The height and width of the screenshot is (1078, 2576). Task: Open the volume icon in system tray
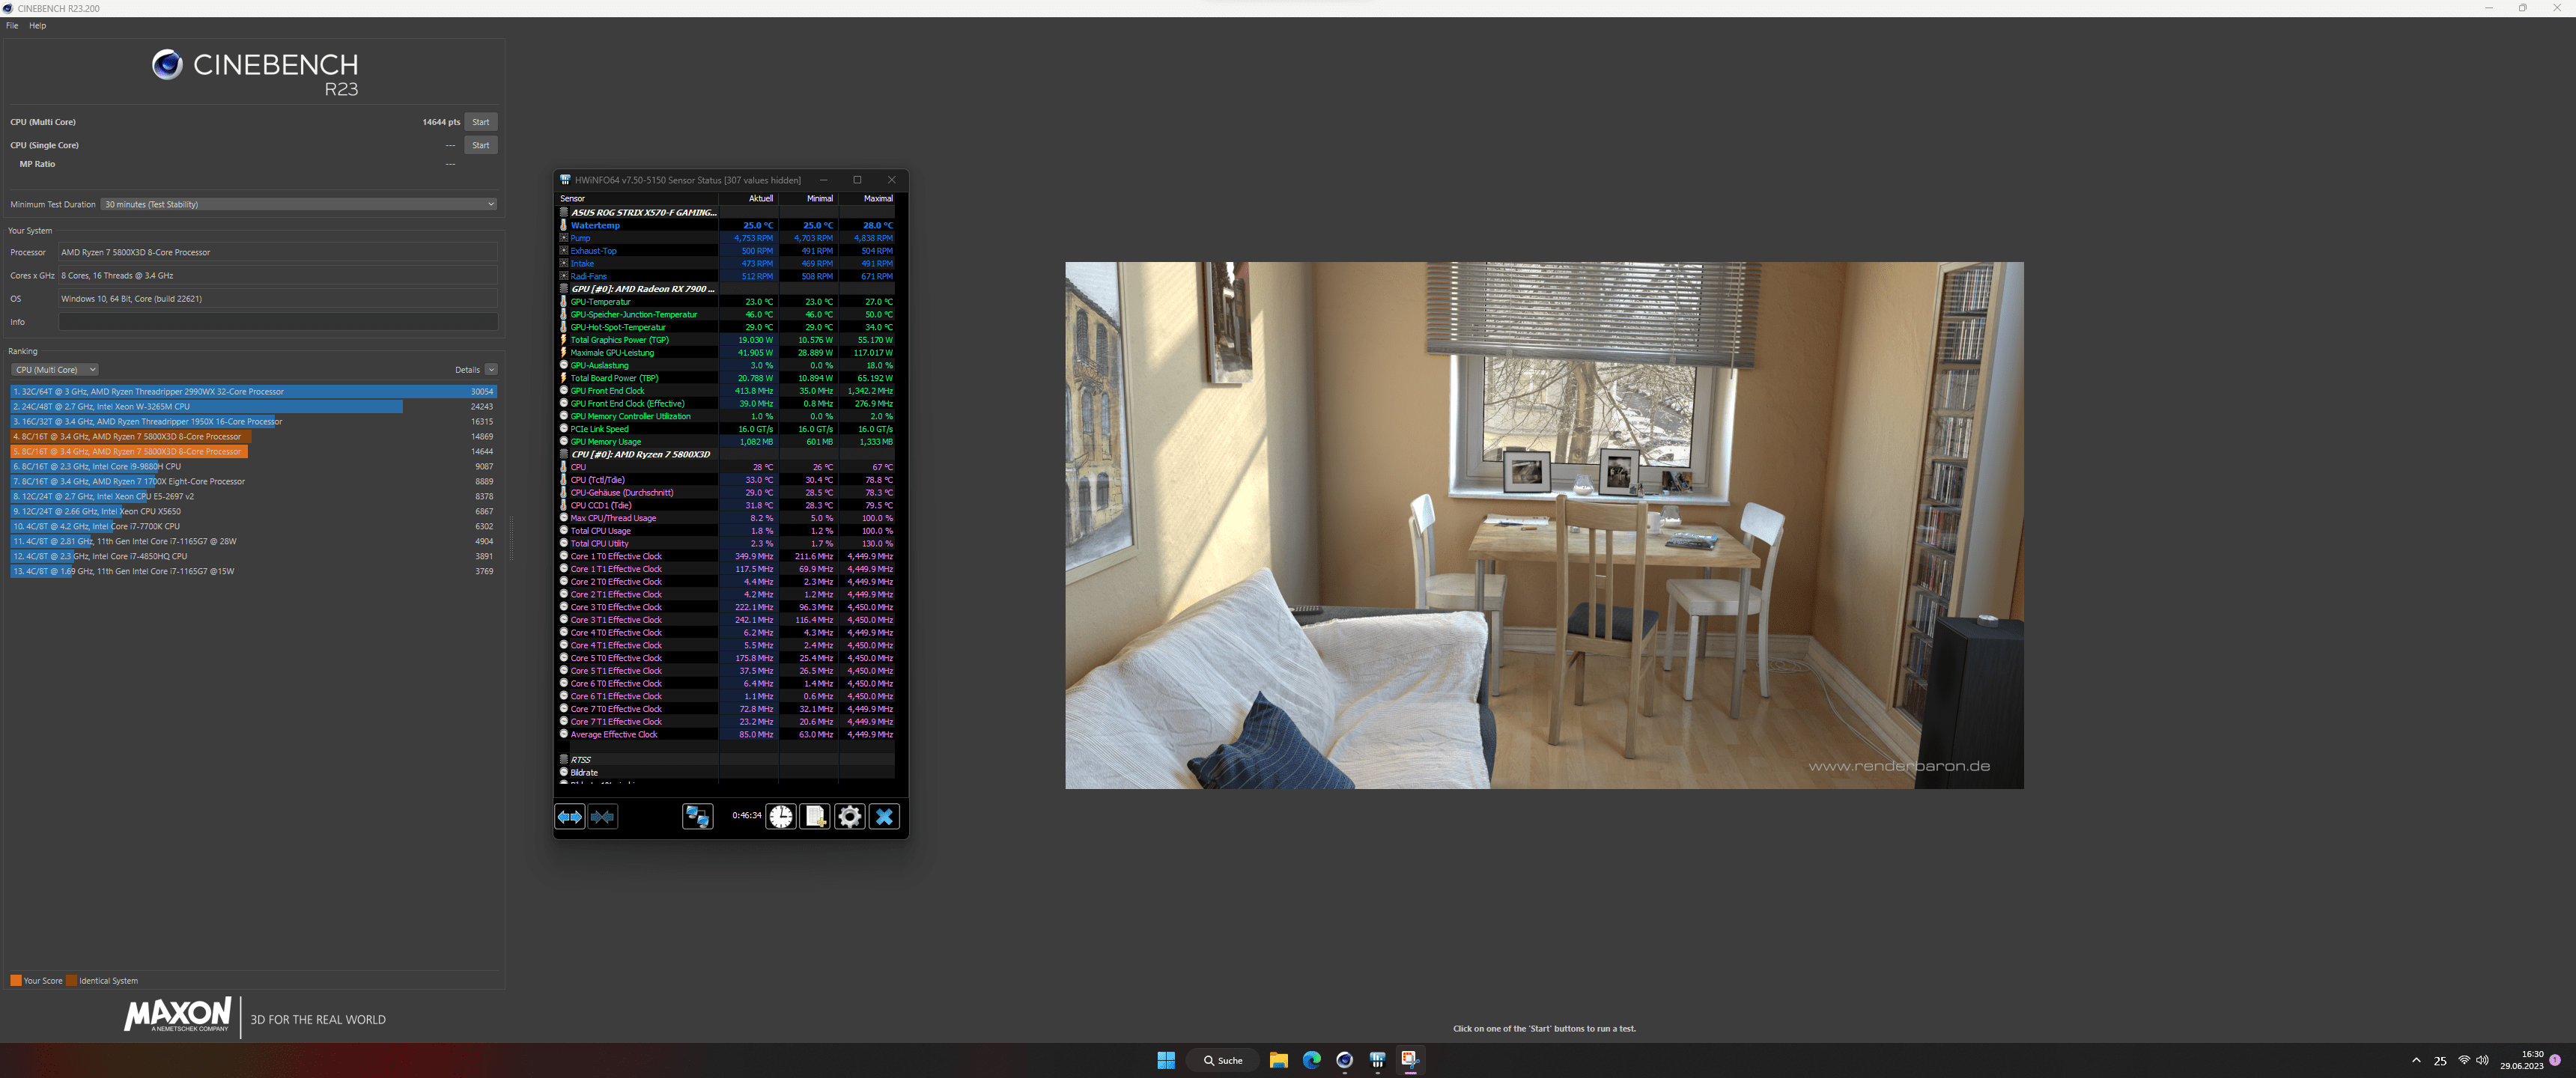(2482, 1060)
